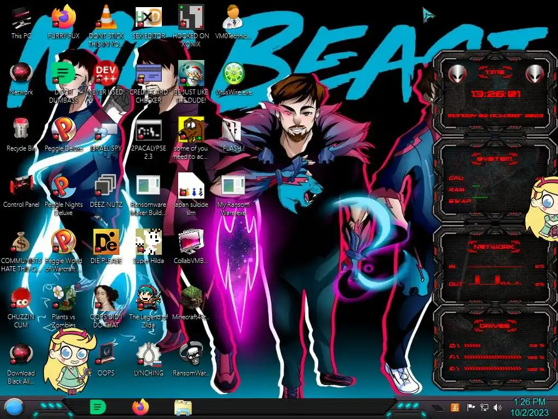Image resolution: width=558 pixels, height=419 pixels.
Task: Open 2PACALYPSE 2.3 command prompt icon
Action: tap(148, 130)
